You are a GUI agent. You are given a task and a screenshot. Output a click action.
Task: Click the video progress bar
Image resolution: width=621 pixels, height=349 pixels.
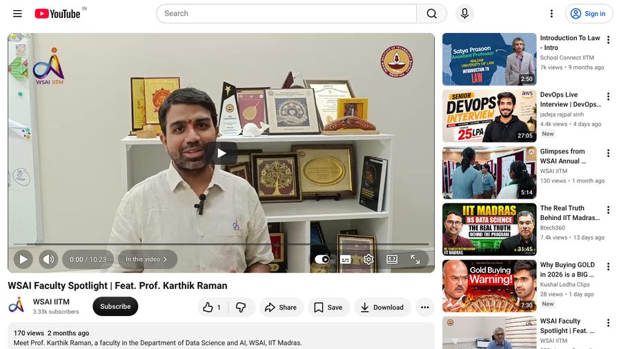[x=221, y=244]
